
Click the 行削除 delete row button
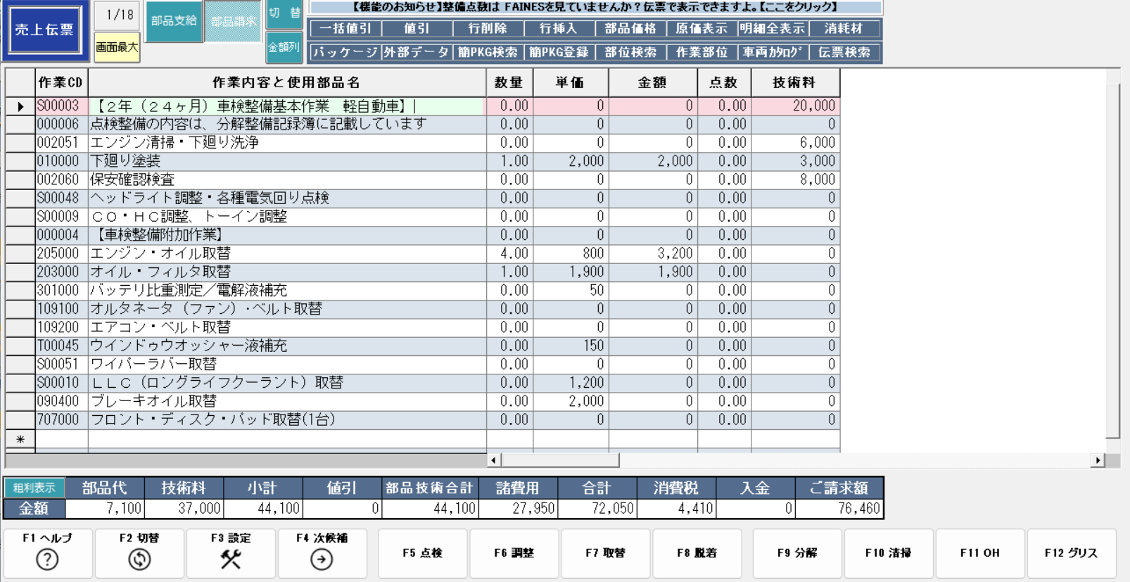coord(488,29)
